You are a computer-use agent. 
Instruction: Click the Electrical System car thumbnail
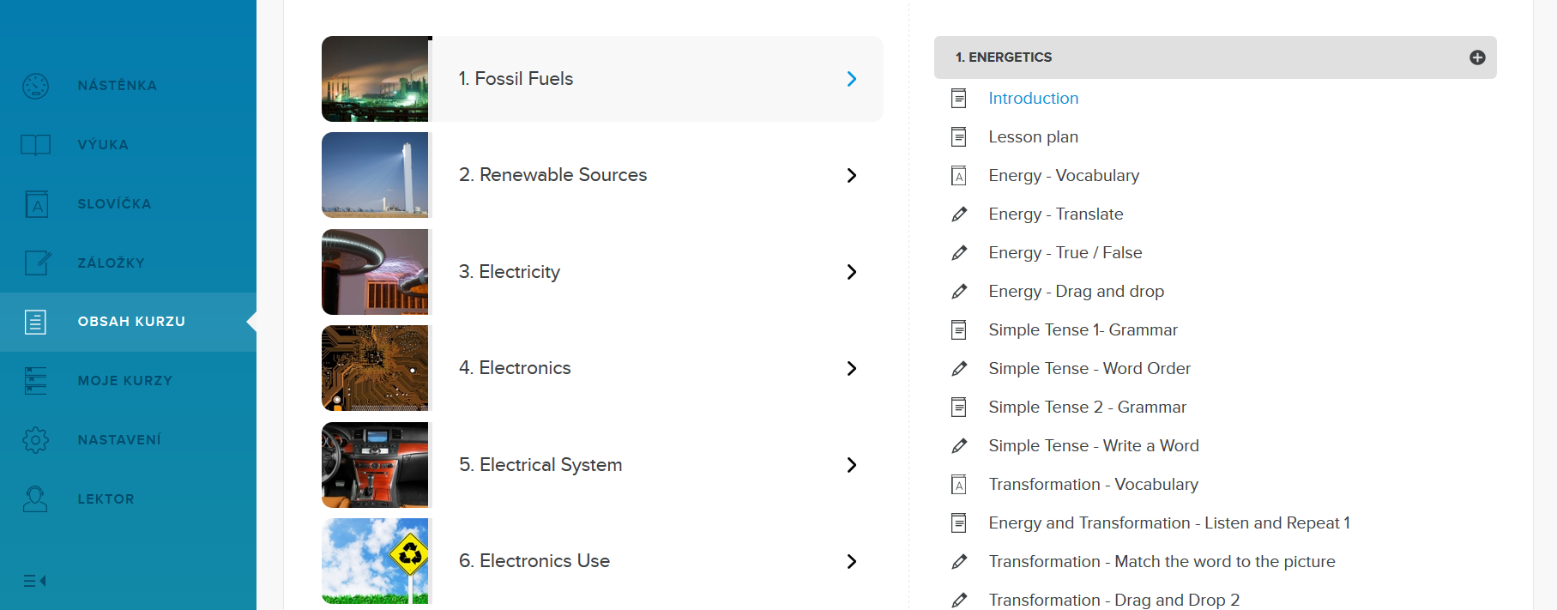pyautogui.click(x=375, y=465)
